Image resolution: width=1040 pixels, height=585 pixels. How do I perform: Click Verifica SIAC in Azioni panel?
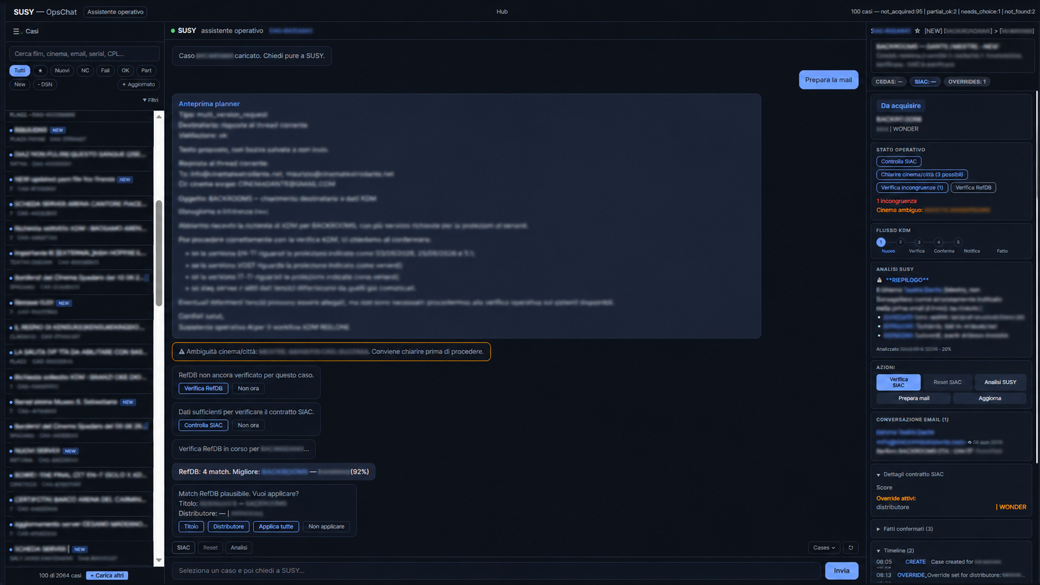point(898,382)
